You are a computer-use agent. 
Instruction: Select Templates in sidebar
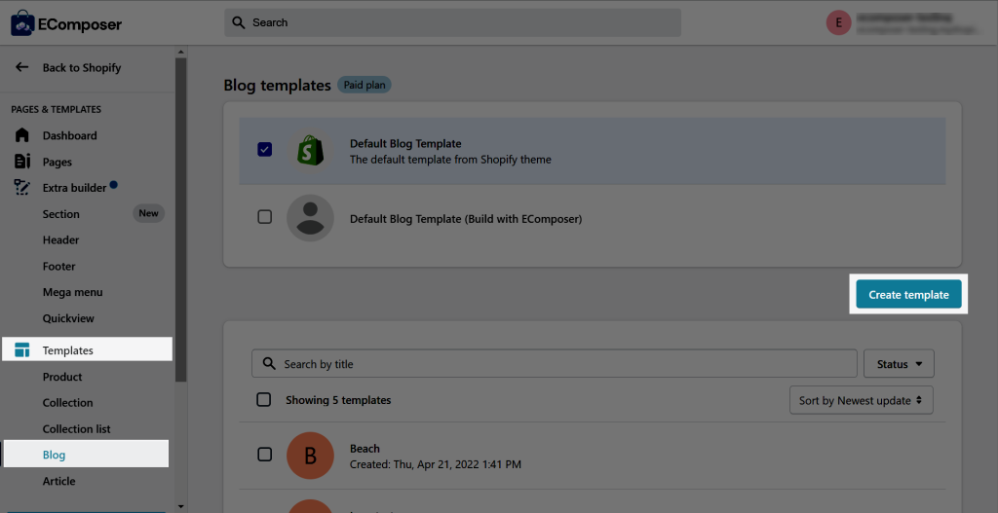pyautogui.click(x=87, y=350)
